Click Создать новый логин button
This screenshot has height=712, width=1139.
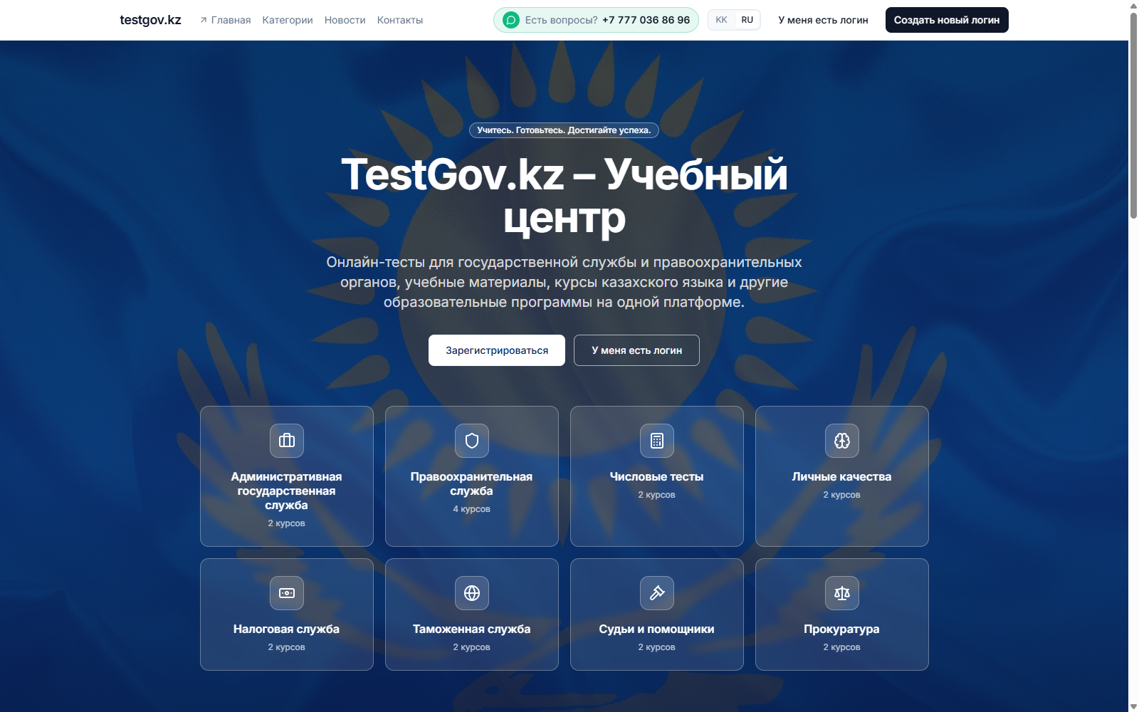(947, 20)
